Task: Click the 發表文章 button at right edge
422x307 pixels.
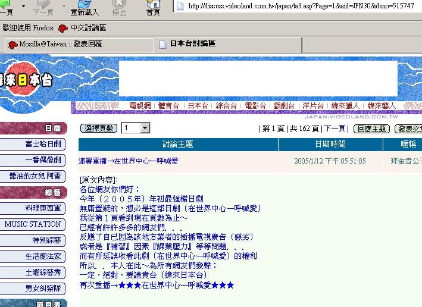Action: point(408,129)
